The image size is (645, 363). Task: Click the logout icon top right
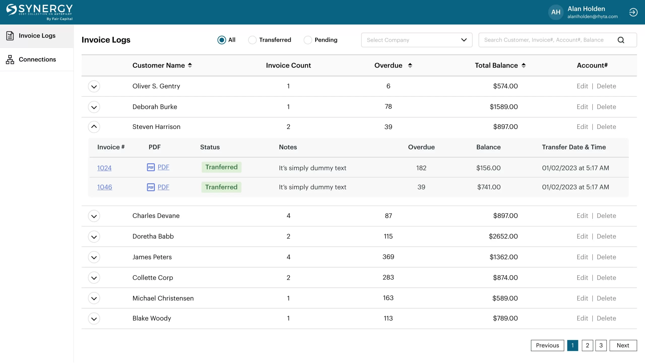tap(633, 12)
